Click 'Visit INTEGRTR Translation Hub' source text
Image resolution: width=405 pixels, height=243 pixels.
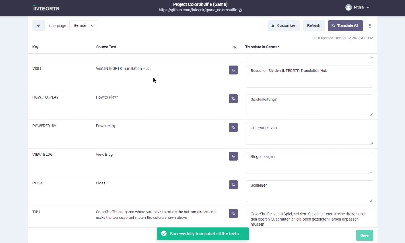(x=123, y=68)
